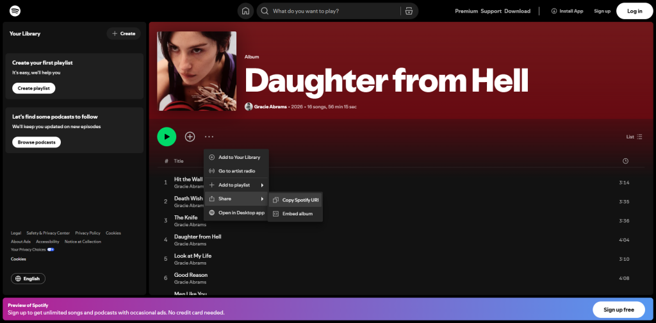Image resolution: width=656 pixels, height=323 pixels.
Task: Click the Log in button
Action: [634, 11]
